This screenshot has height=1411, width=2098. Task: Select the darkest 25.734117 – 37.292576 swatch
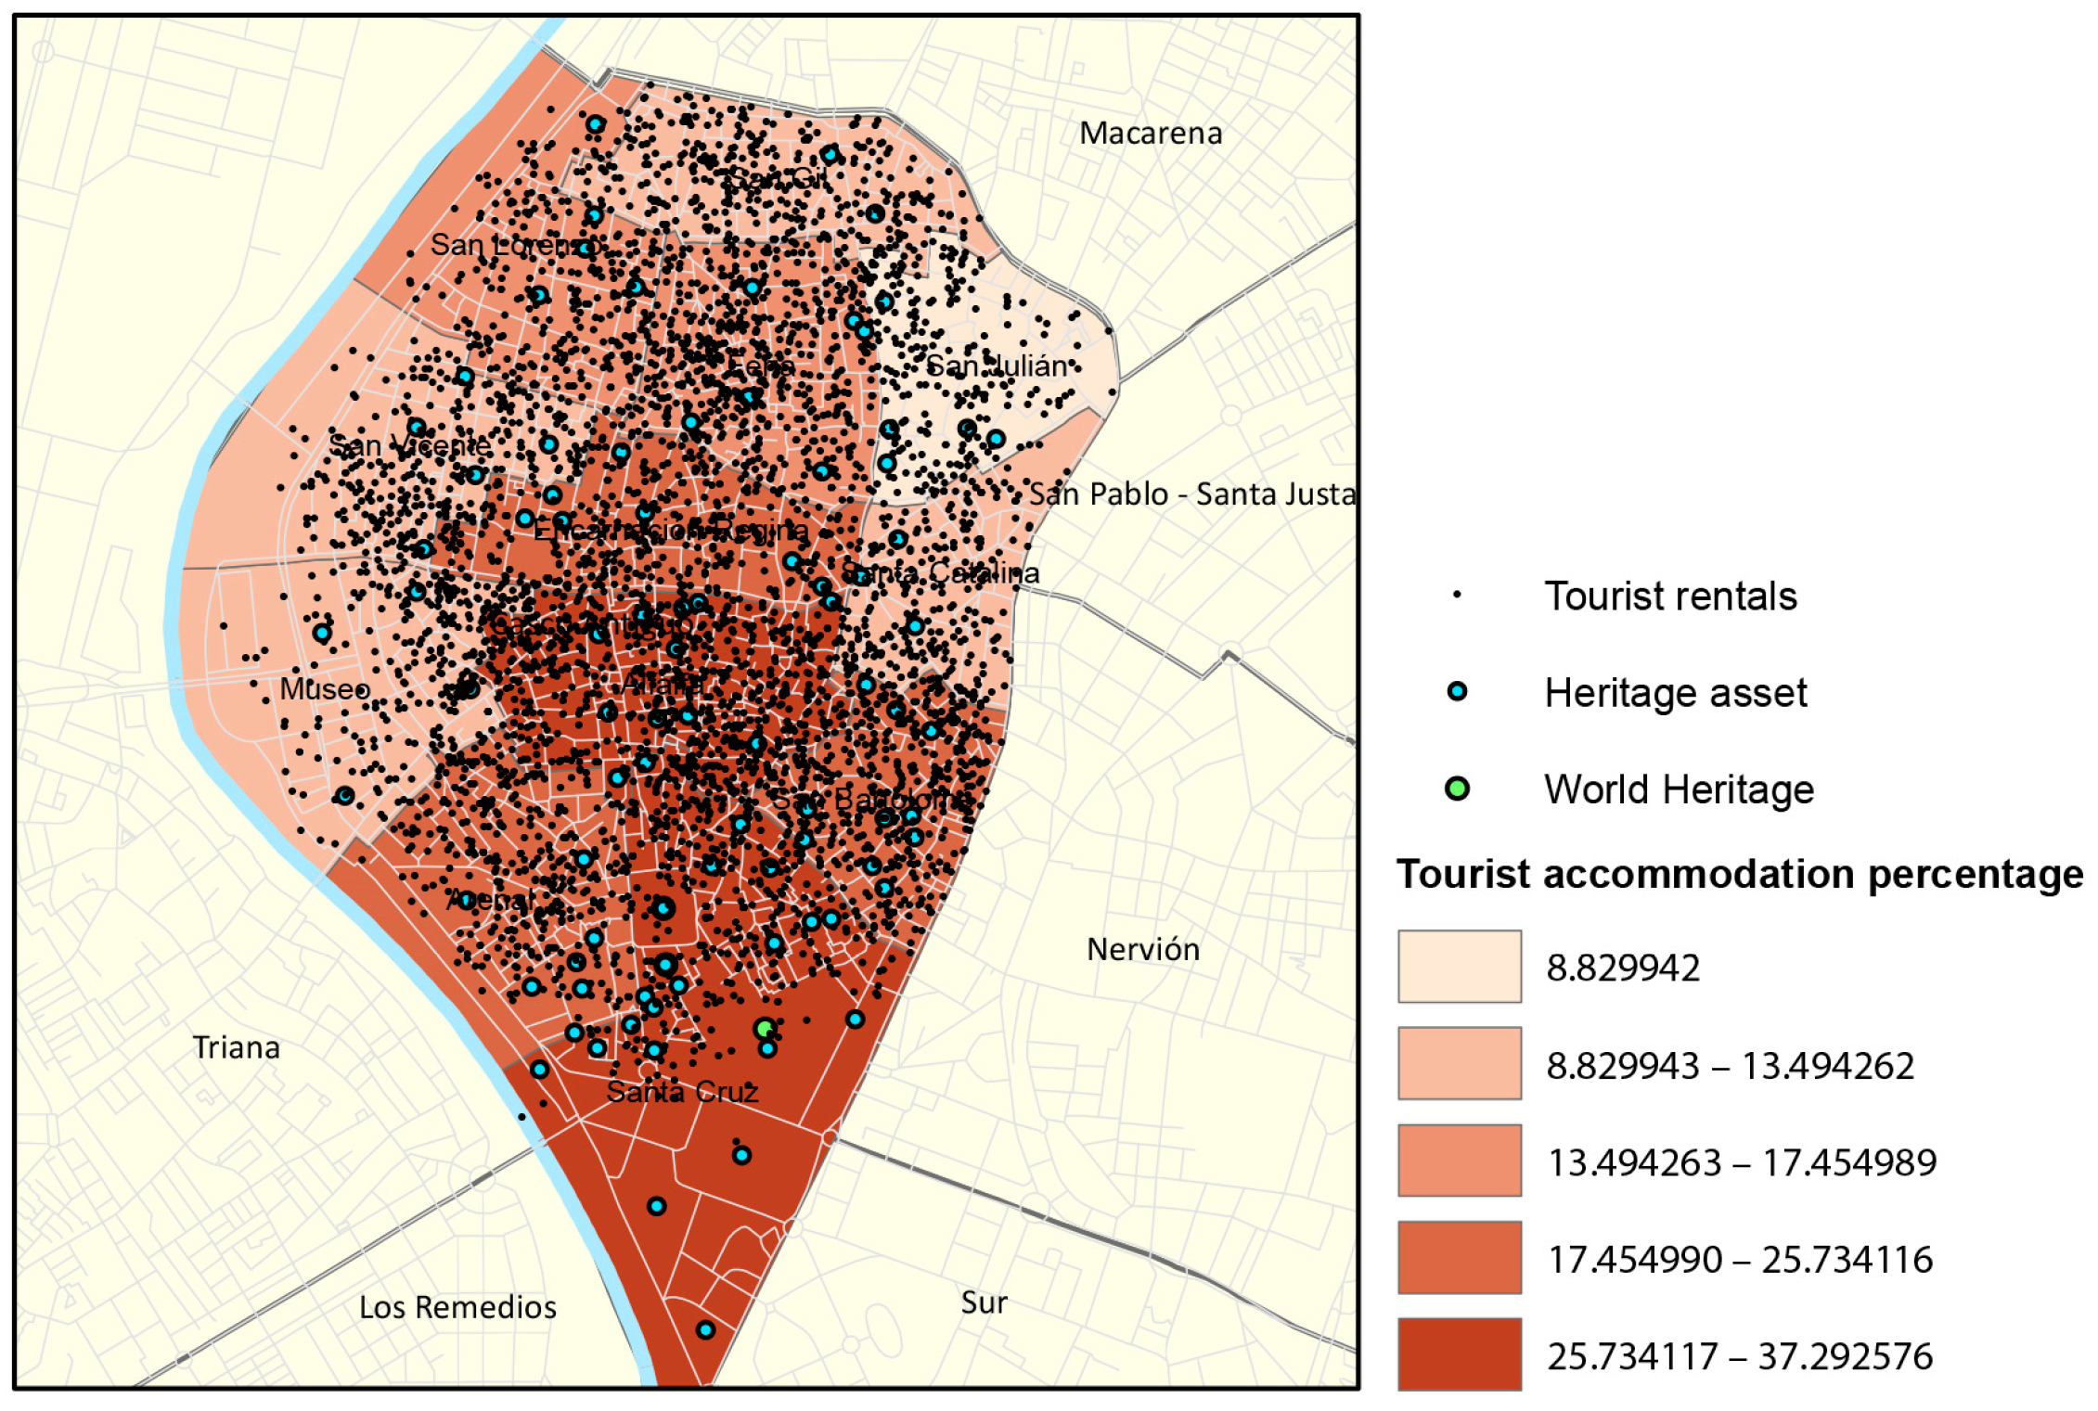(1459, 1353)
